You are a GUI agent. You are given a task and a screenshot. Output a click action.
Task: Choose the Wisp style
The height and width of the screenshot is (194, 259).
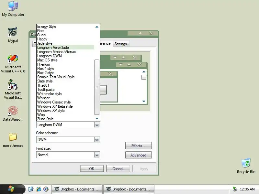pyautogui.click(x=66, y=115)
